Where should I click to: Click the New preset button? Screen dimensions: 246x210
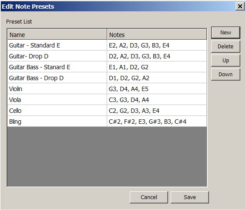click(226, 33)
